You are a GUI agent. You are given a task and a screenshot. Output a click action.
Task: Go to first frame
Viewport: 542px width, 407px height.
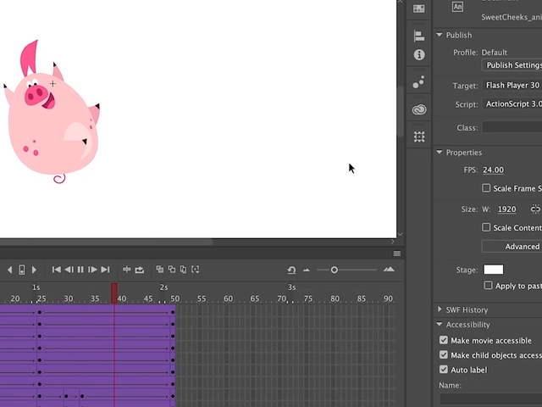(57, 270)
